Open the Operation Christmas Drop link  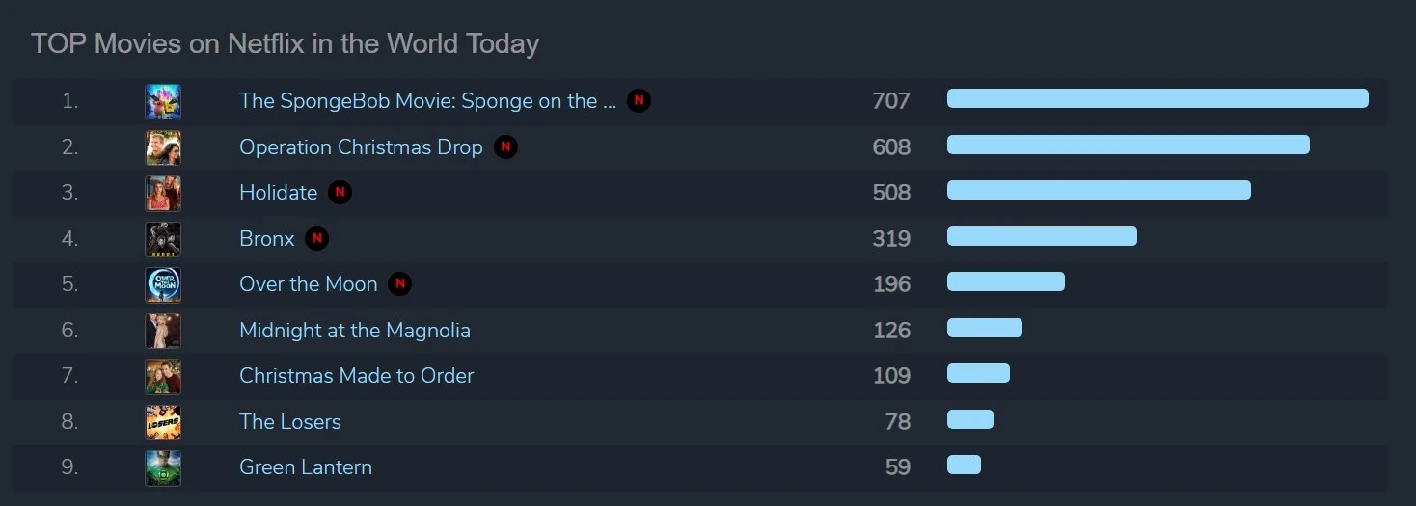[361, 147]
